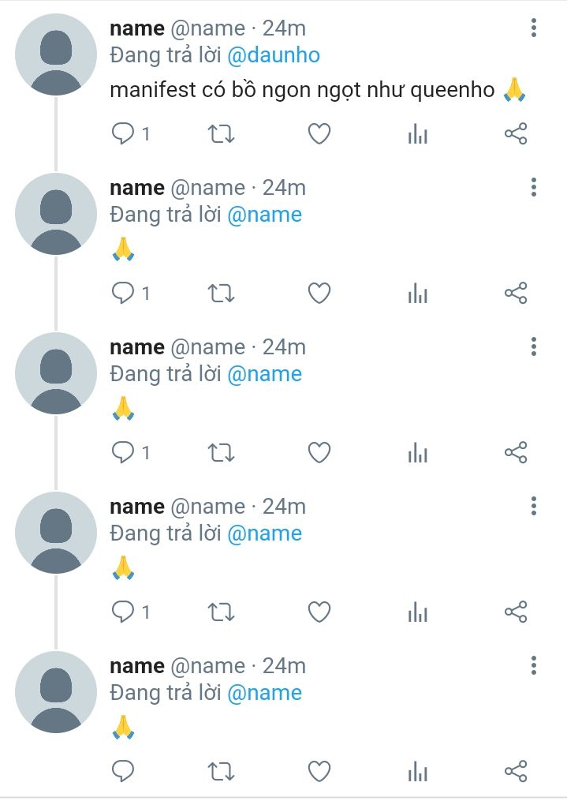View analytics of the fourth tweet
Image resolution: width=567 pixels, height=801 pixels.
(417, 612)
